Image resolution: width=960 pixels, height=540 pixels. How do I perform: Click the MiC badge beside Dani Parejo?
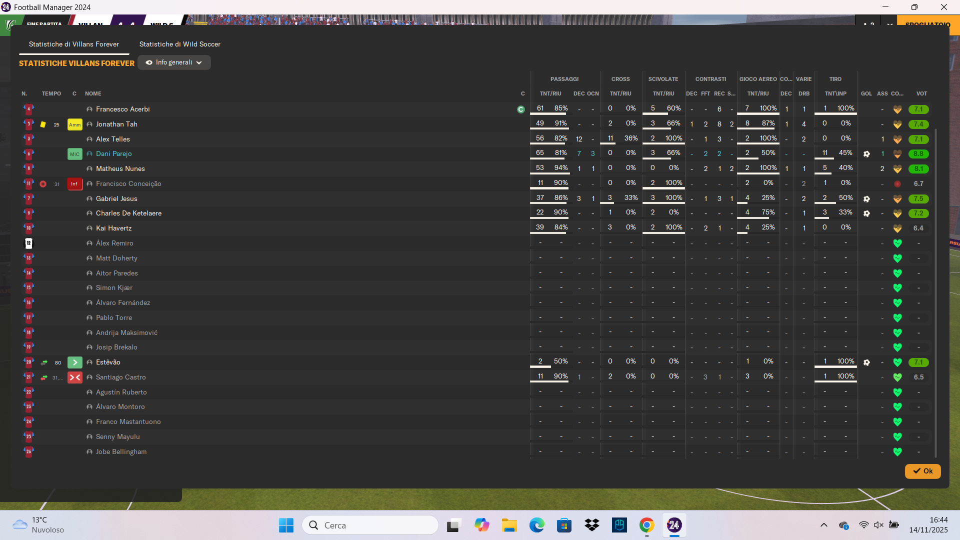(74, 154)
